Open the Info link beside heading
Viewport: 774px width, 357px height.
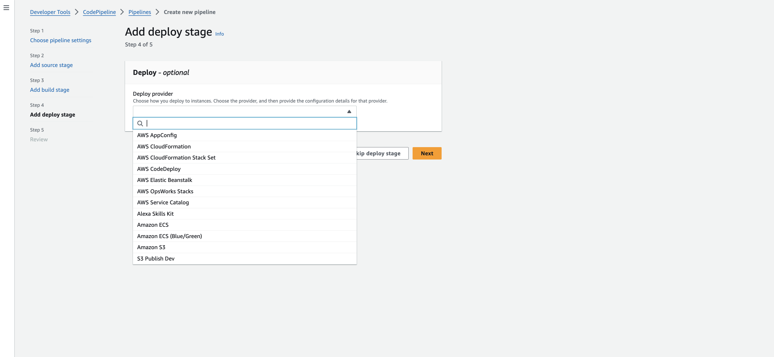tap(219, 34)
